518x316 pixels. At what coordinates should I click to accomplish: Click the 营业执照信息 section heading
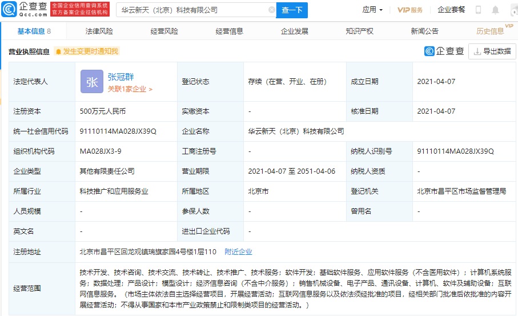tap(29, 51)
